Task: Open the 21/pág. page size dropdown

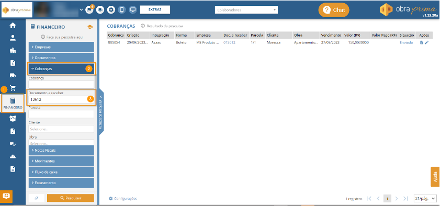Action: tap(425, 199)
